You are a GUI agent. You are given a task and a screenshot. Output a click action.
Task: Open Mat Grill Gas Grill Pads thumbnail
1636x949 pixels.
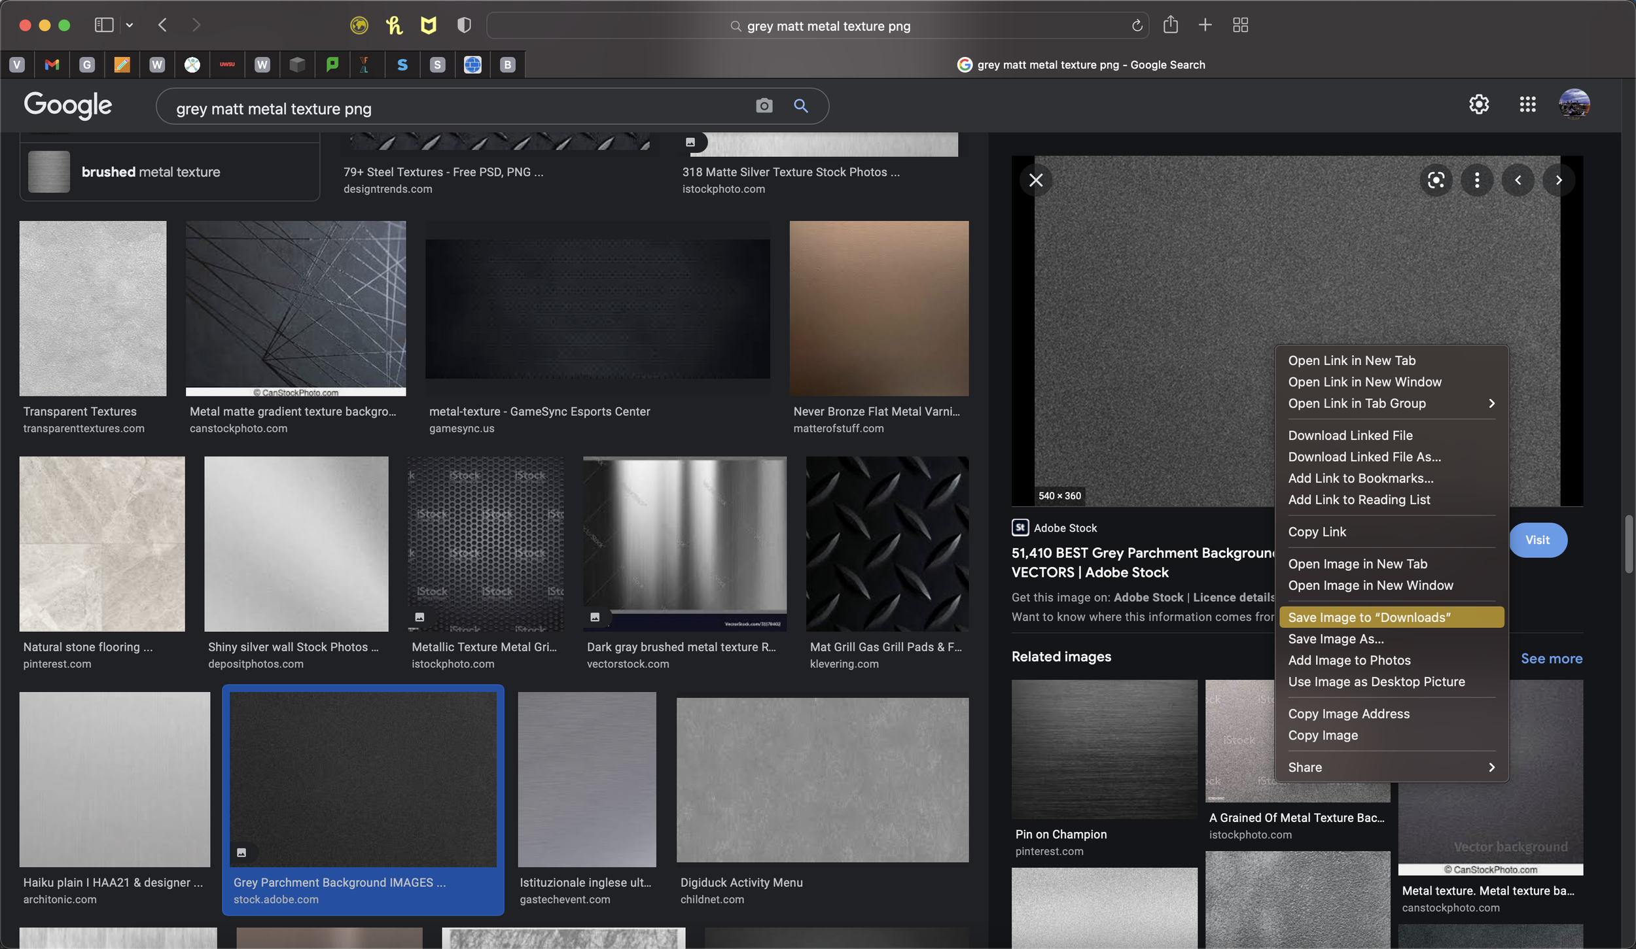pos(887,544)
